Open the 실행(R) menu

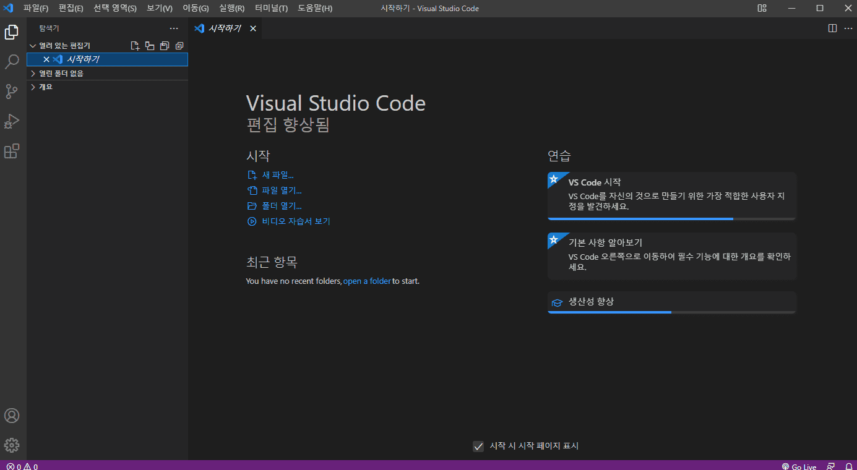click(x=232, y=8)
